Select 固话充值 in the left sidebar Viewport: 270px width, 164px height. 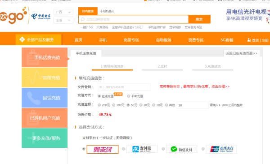(x=45, y=98)
